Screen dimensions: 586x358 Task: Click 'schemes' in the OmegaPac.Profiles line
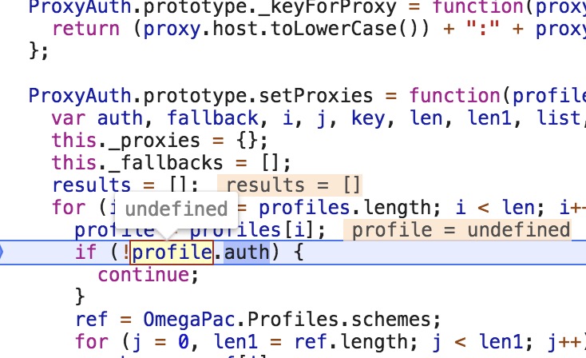point(391,320)
